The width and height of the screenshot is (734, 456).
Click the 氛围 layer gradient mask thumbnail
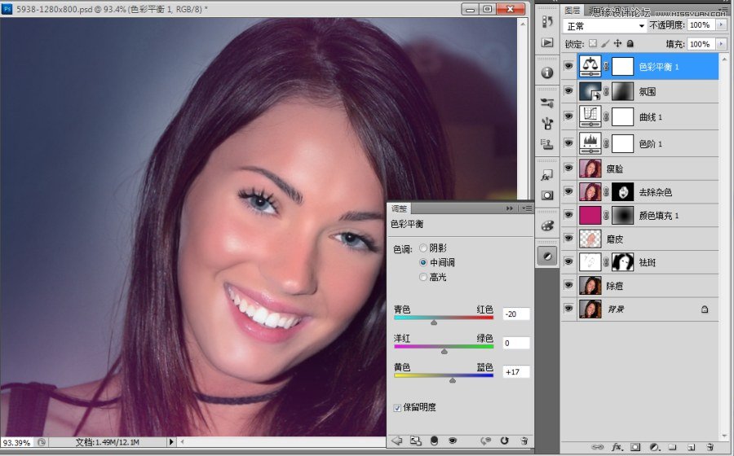point(622,91)
